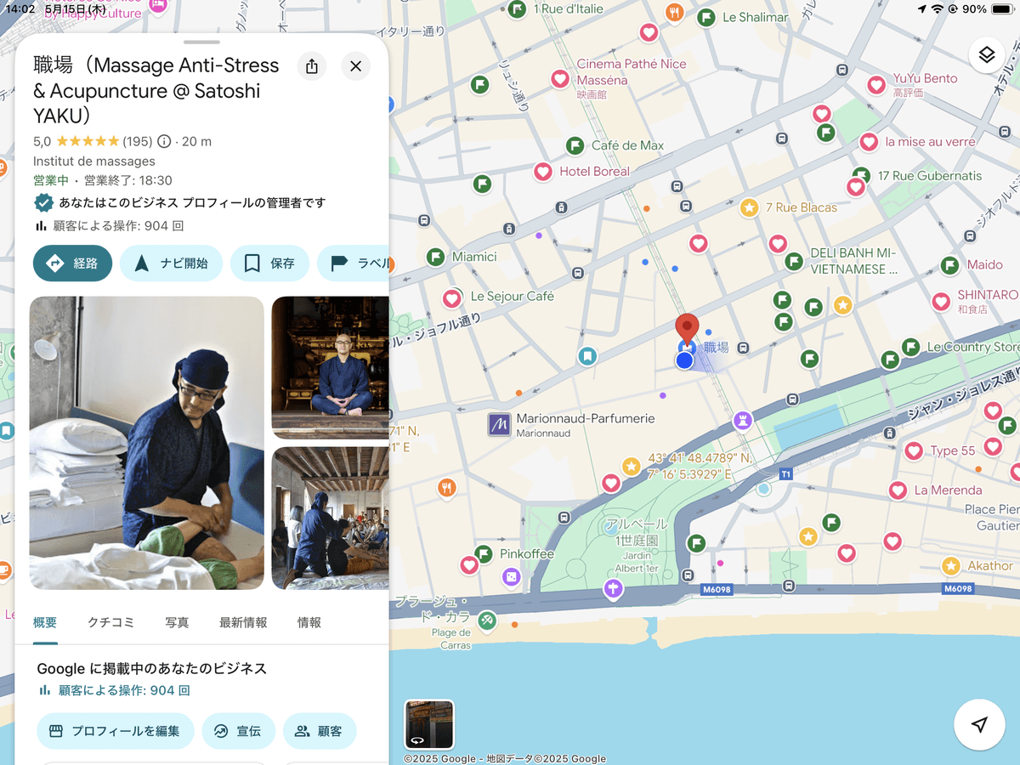Tap the Pinkoffee flag marker
1020x765 pixels.
(x=484, y=554)
